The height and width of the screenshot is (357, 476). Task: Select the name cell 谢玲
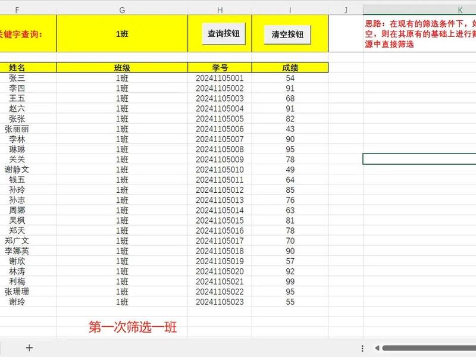(x=28, y=302)
